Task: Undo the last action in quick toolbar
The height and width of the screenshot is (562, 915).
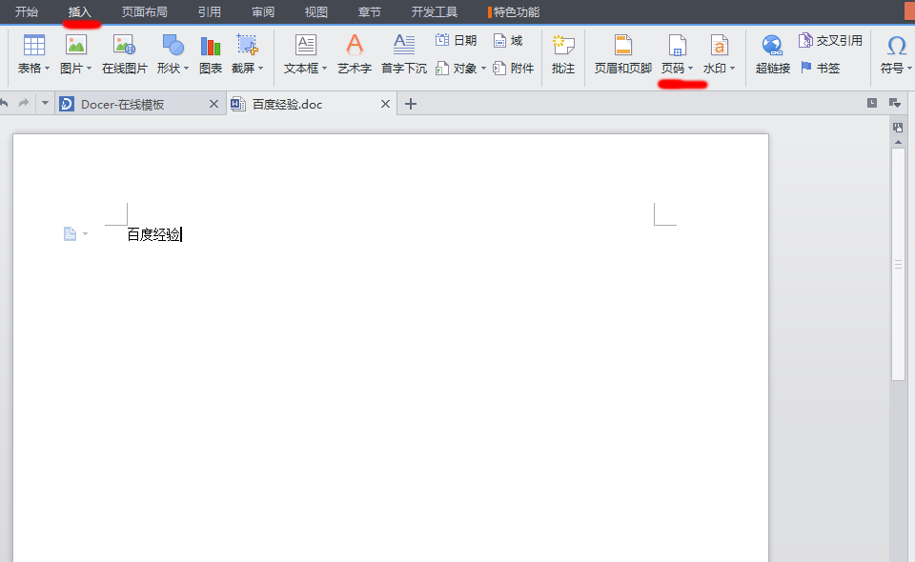Action: click(x=4, y=103)
